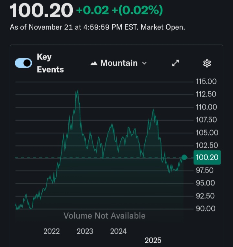Click the Key Events label text
233x247 pixels.
click(x=50, y=63)
